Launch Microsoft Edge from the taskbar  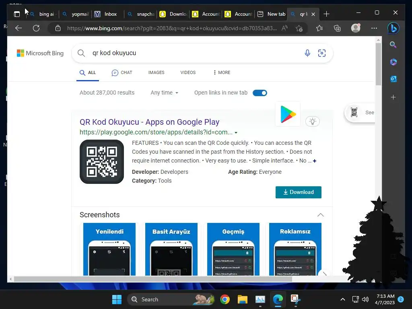[x=278, y=299]
